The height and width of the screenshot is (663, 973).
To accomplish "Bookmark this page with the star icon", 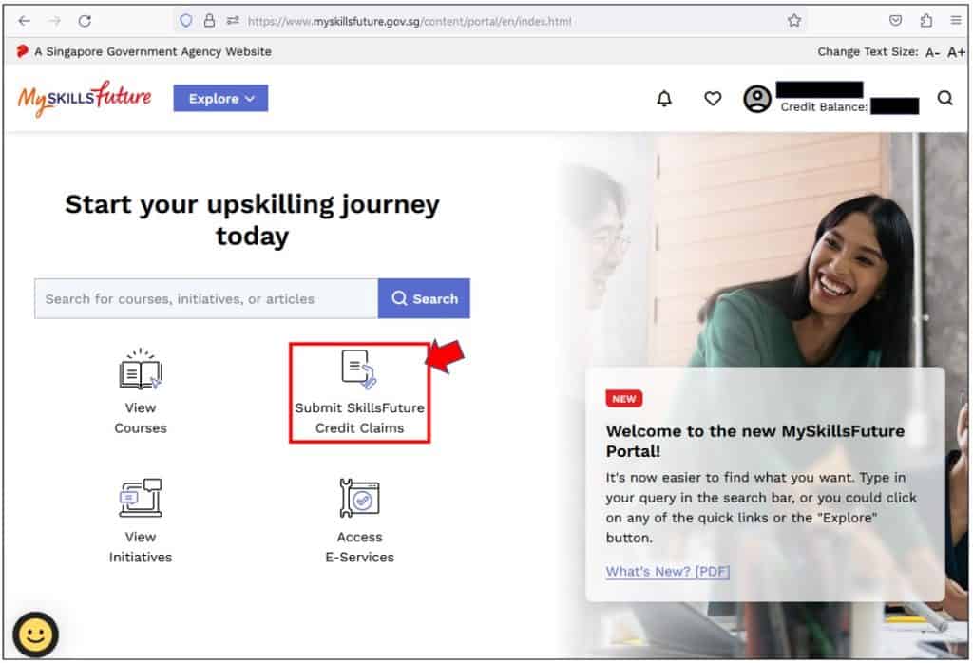I will (794, 21).
